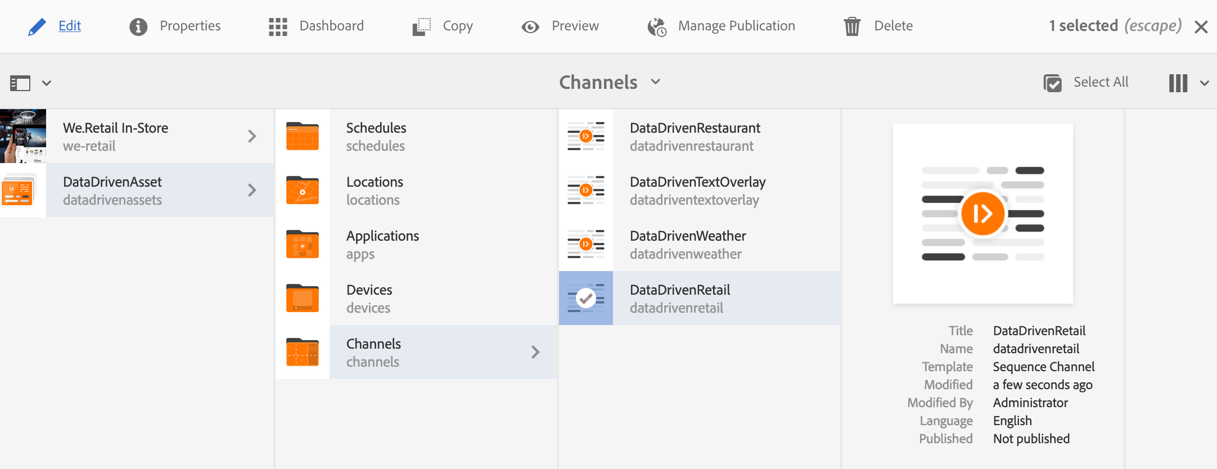Open Properties via the info icon
This screenshot has width=1217, height=469.
click(138, 26)
